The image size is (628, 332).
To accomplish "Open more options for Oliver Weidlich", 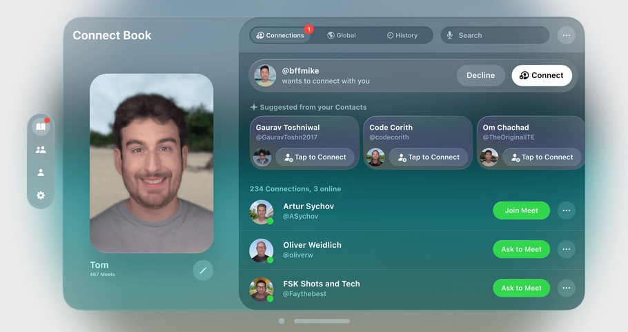I will coord(566,249).
